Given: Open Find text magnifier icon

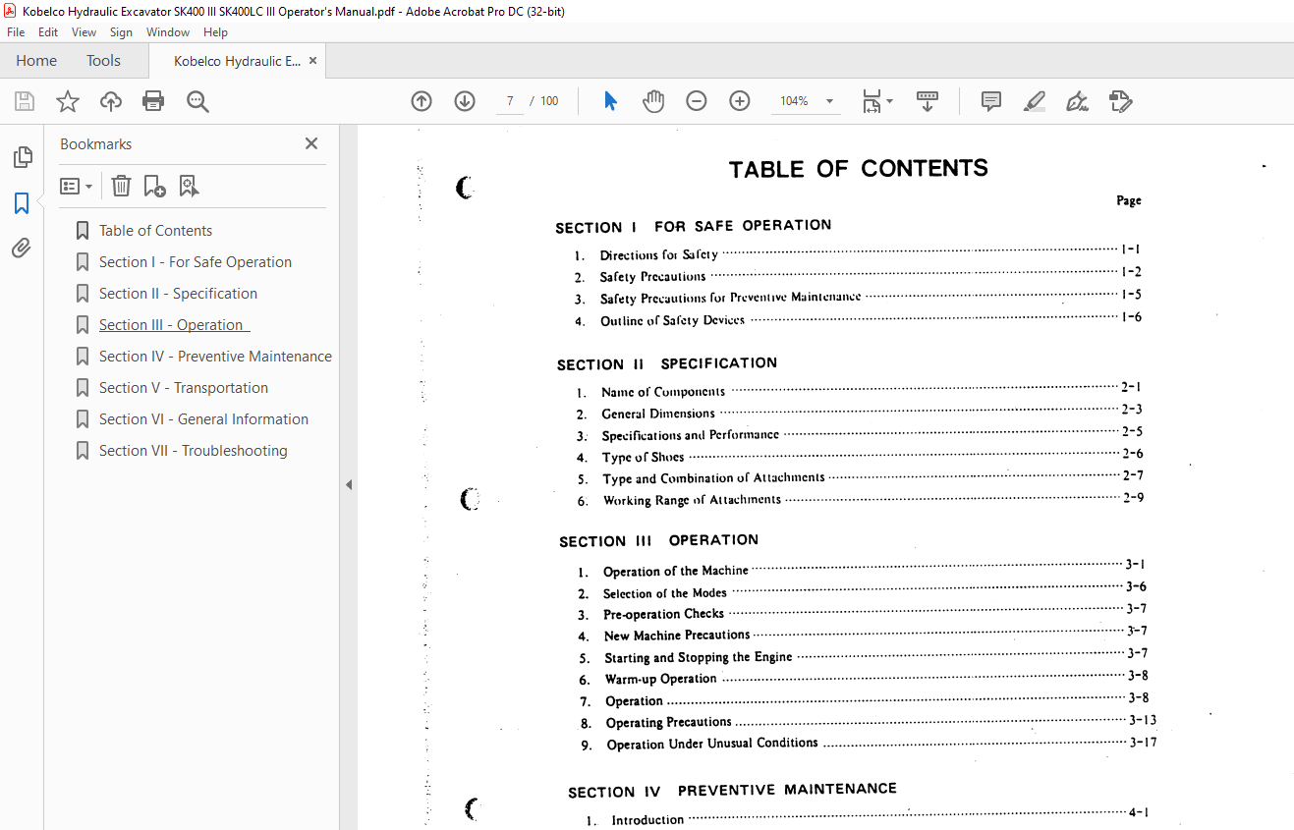Looking at the screenshot, I should pyautogui.click(x=197, y=101).
